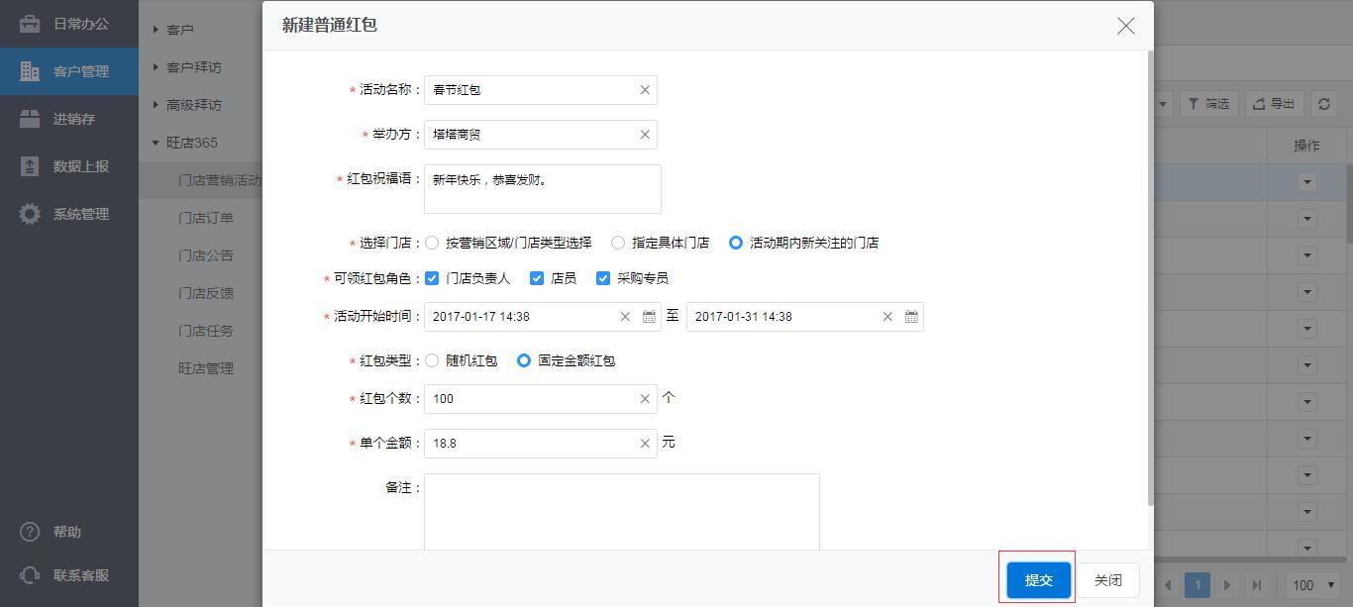1353x607 pixels.
Task: Clear the 红包个数 value with X icon
Action: click(645, 399)
